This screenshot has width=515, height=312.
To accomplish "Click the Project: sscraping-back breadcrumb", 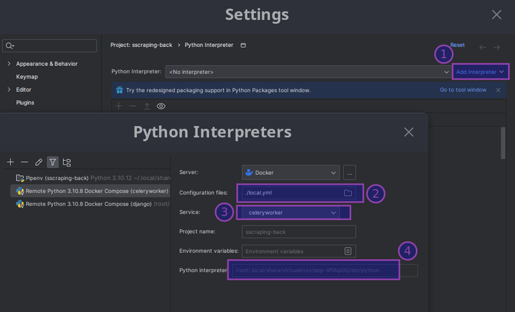I will (141, 45).
